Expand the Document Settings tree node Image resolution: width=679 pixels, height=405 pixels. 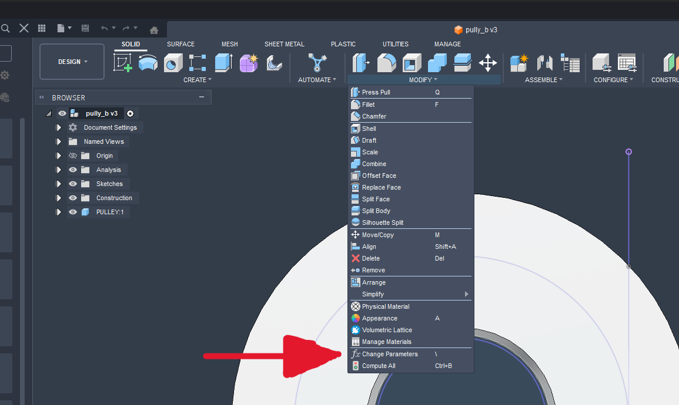tap(58, 127)
